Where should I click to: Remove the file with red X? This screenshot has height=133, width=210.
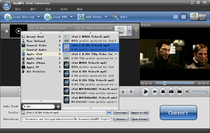pos(136,31)
